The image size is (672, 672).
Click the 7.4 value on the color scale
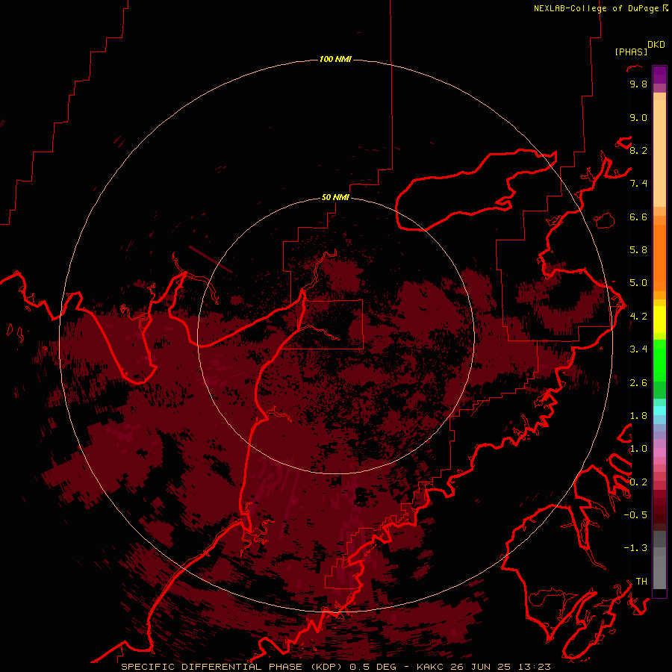(638, 184)
